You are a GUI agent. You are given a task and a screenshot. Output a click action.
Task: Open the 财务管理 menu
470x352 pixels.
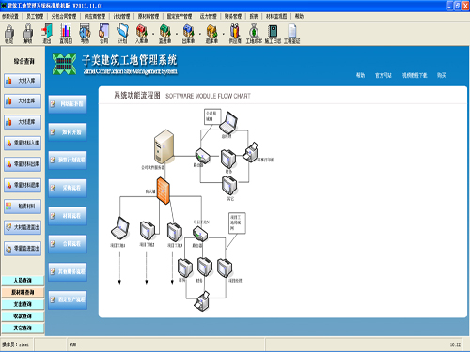(x=233, y=16)
